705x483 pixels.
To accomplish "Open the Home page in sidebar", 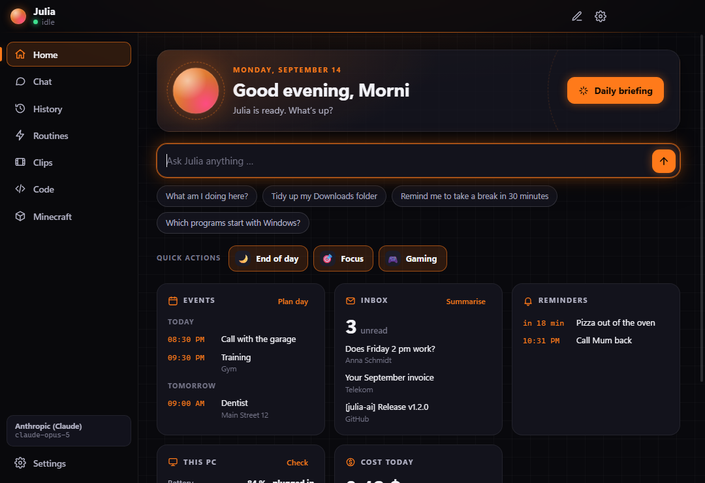I will (69, 54).
